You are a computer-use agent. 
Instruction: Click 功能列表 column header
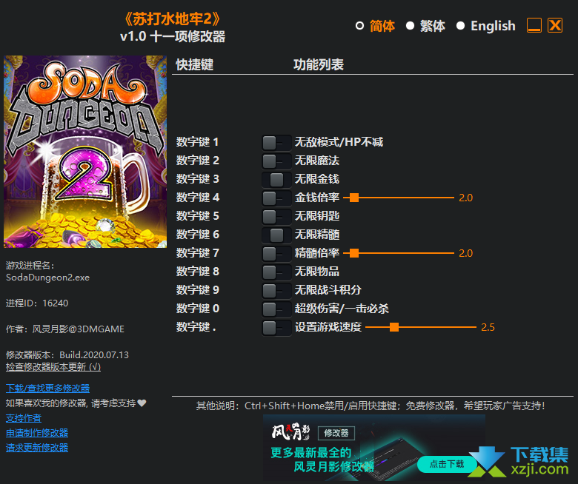click(x=319, y=65)
